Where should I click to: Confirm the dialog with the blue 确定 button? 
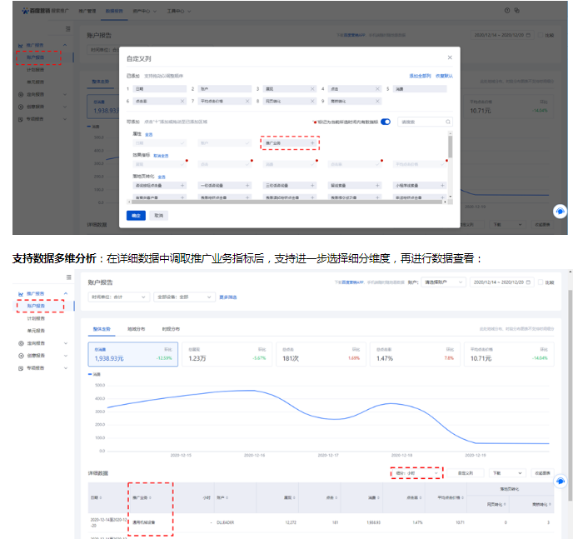coord(136,216)
